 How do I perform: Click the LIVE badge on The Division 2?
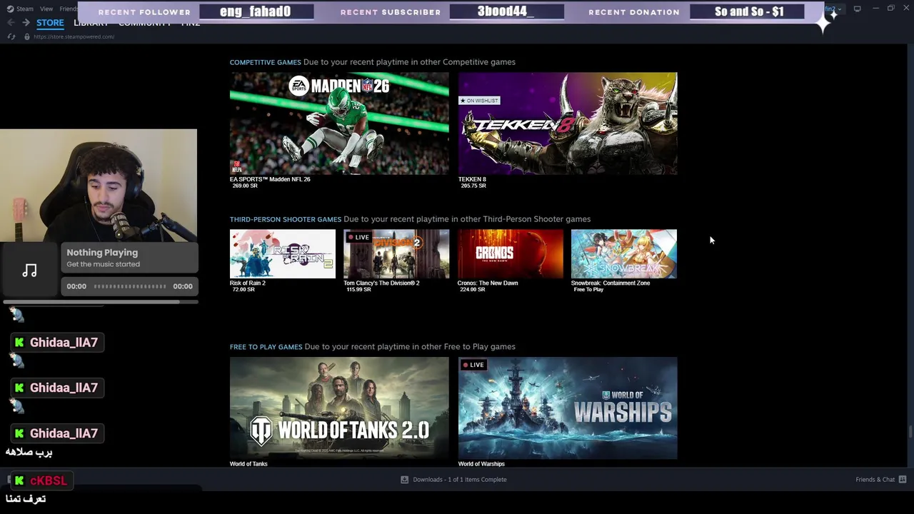pos(358,237)
